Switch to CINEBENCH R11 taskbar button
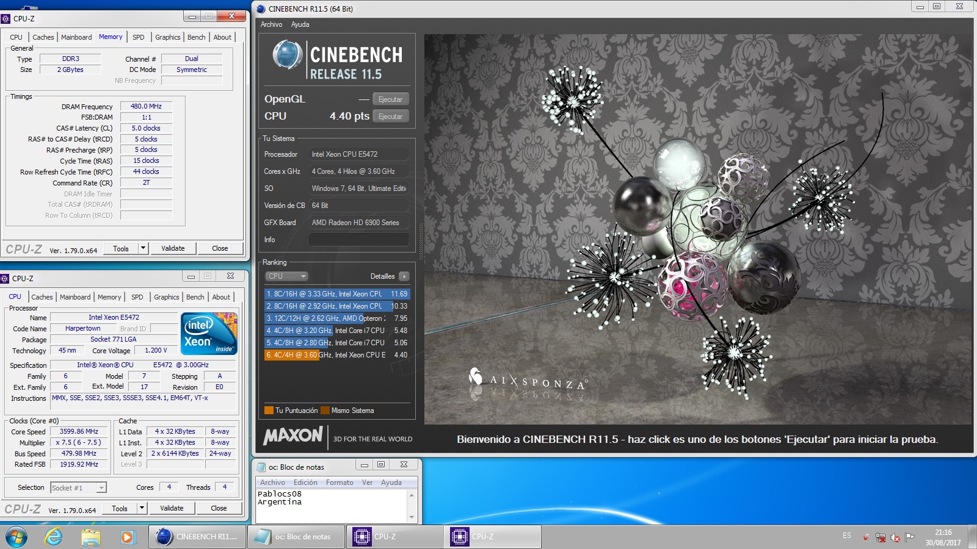 point(197,537)
